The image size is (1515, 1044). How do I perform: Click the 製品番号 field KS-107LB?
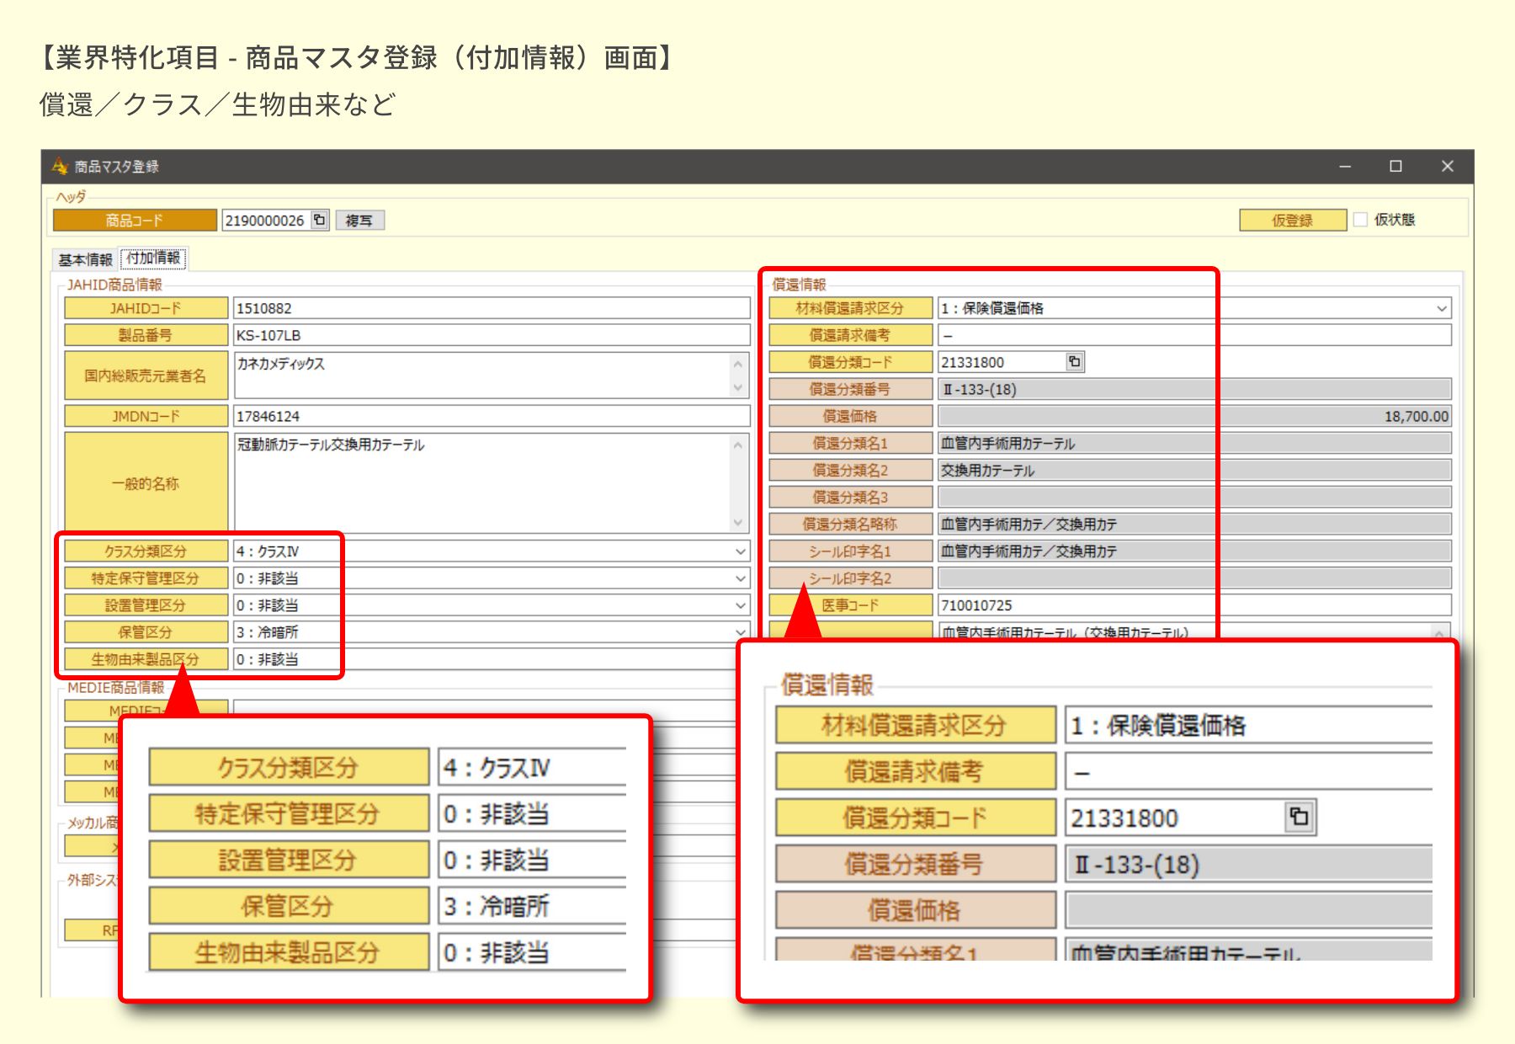[x=491, y=335]
